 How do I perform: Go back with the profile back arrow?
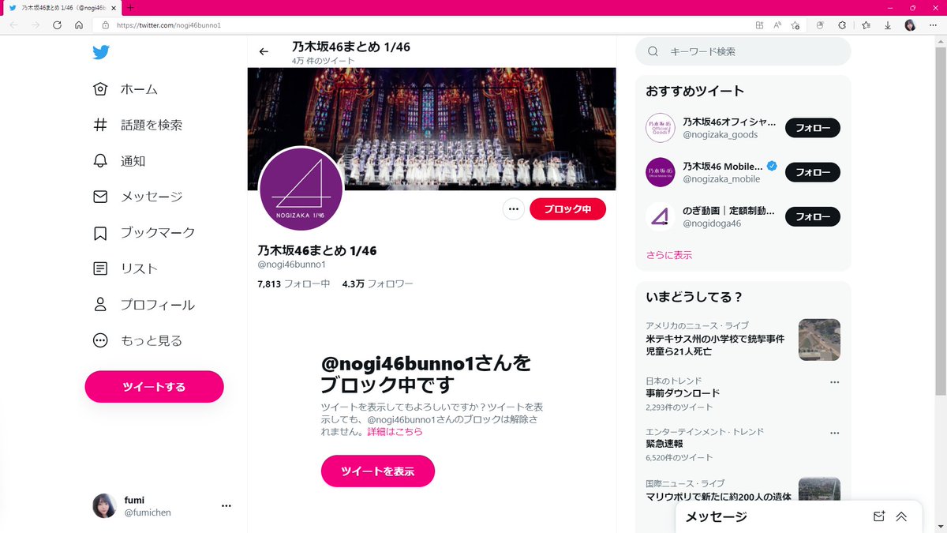[x=264, y=52]
